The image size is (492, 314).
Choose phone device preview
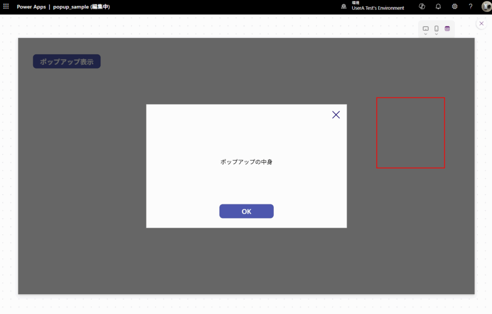(x=436, y=29)
